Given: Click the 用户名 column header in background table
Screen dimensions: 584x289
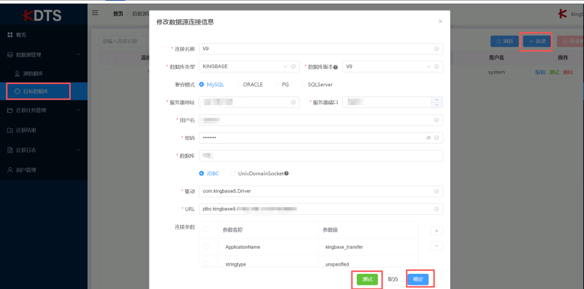Looking at the screenshot, I should [x=496, y=58].
